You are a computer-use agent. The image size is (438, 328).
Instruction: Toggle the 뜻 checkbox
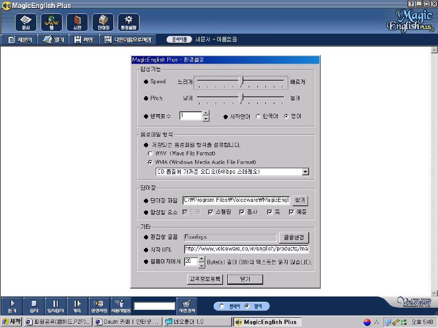click(270, 212)
